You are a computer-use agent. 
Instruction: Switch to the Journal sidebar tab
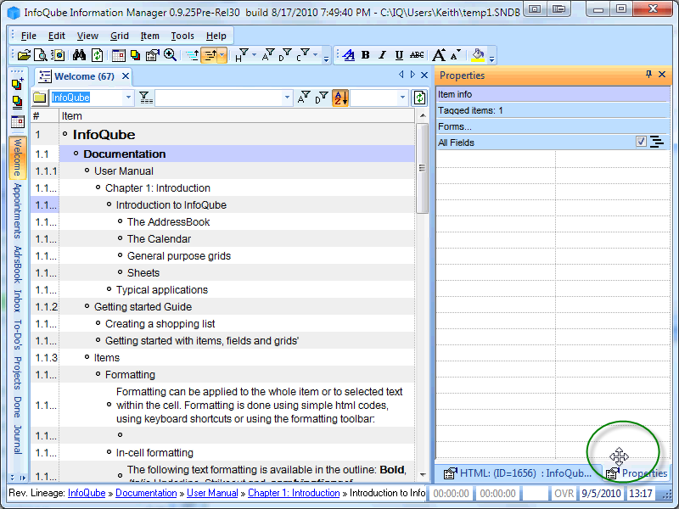(x=17, y=439)
